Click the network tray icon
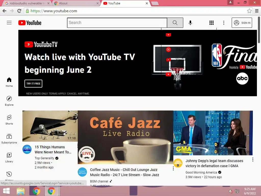Viewport: 261px width, 196px height. (x=237, y=191)
